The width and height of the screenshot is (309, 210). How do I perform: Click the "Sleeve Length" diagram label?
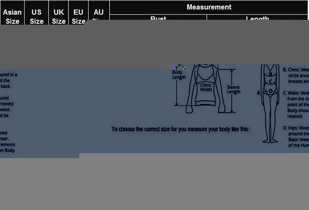pyautogui.click(x=234, y=90)
